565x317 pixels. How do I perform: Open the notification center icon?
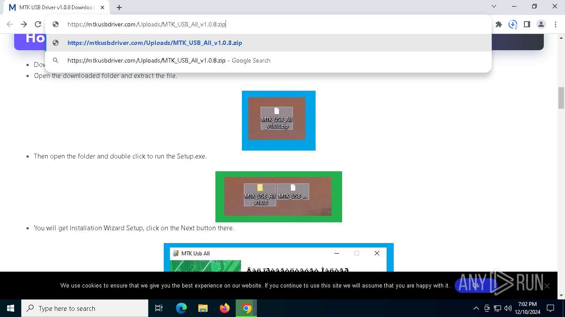coord(550,308)
